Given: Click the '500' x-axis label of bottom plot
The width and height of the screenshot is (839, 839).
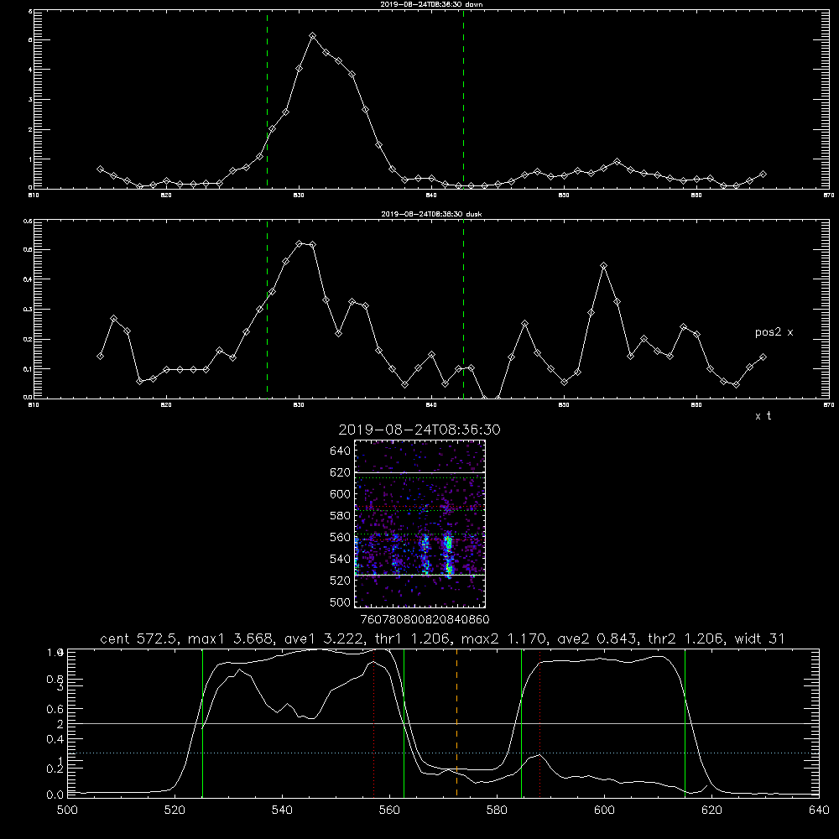Looking at the screenshot, I should click(67, 810).
